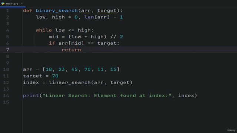
Task: Click line number 11 in the gutter
Action: point(6,76)
